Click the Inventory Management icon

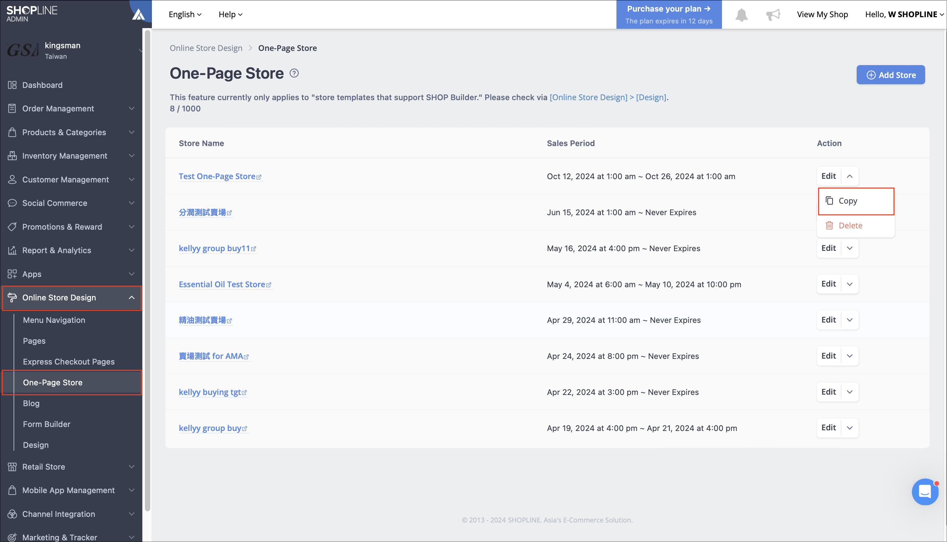[12, 156]
